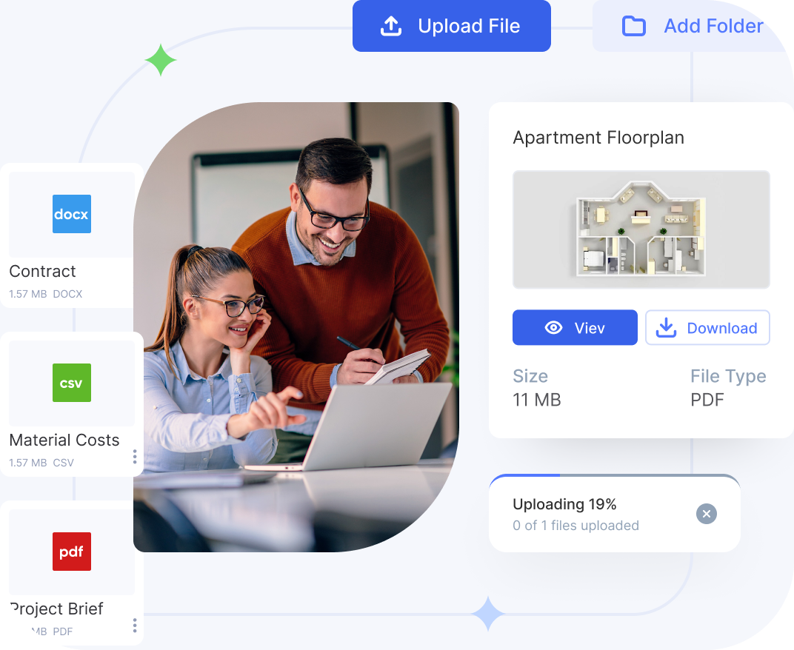Click the photo of two coworkers
794x650 pixels.
(296, 326)
